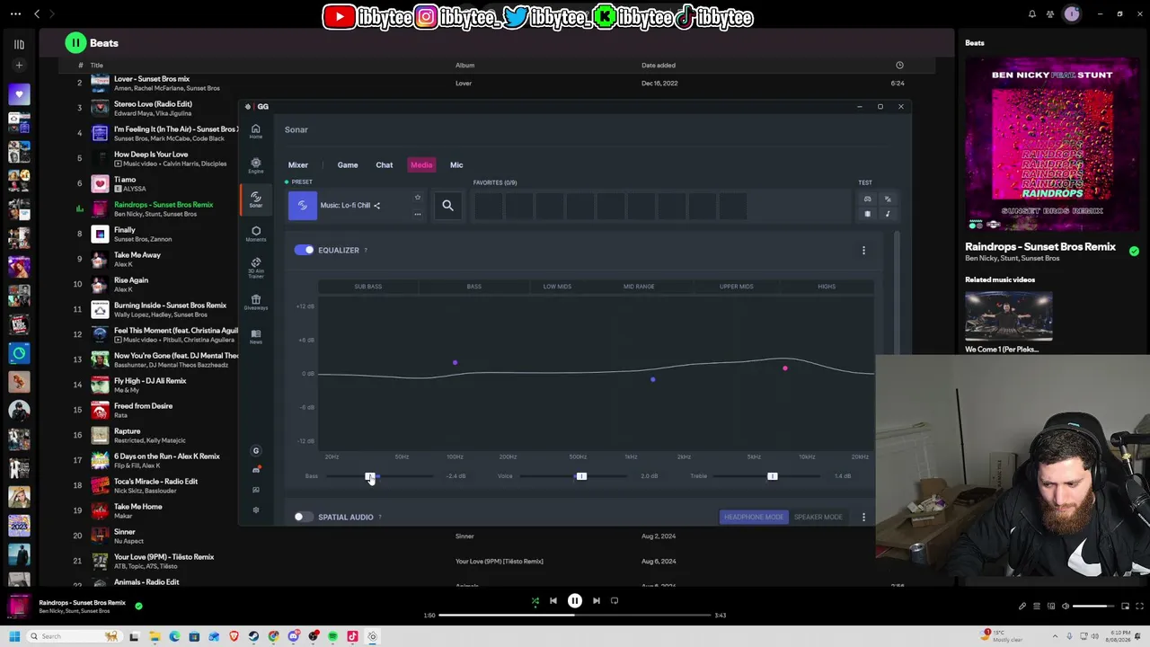This screenshot has width=1150, height=647.
Task: Open Sunset Bros artist link in Now Playing
Action: tap(1040, 259)
